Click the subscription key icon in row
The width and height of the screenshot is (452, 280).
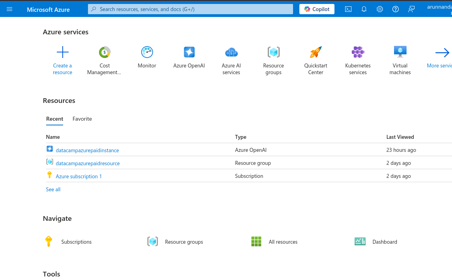(50, 175)
